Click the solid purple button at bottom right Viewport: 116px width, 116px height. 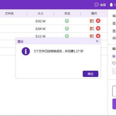click(x=114, y=104)
